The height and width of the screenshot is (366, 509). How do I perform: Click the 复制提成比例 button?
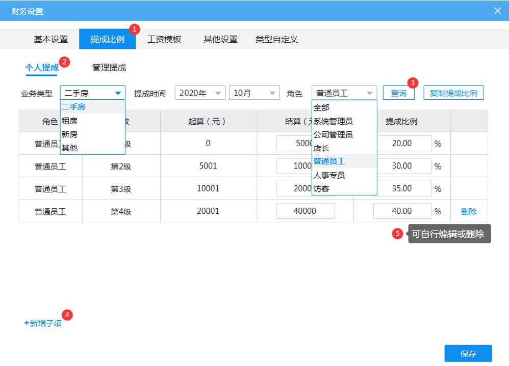click(453, 93)
